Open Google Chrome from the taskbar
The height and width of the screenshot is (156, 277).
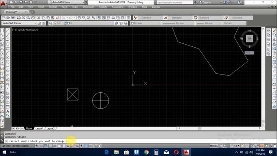(146, 152)
